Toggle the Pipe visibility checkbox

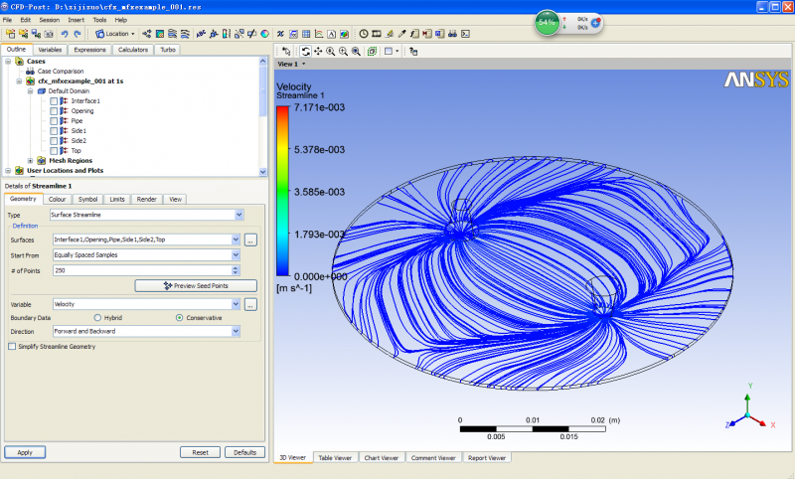click(x=54, y=121)
